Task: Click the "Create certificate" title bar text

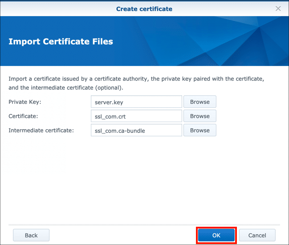Action: pos(144,8)
